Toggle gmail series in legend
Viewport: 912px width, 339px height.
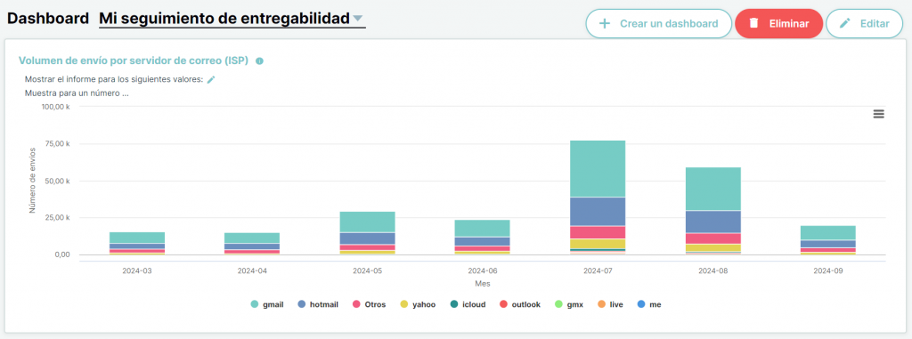click(267, 304)
